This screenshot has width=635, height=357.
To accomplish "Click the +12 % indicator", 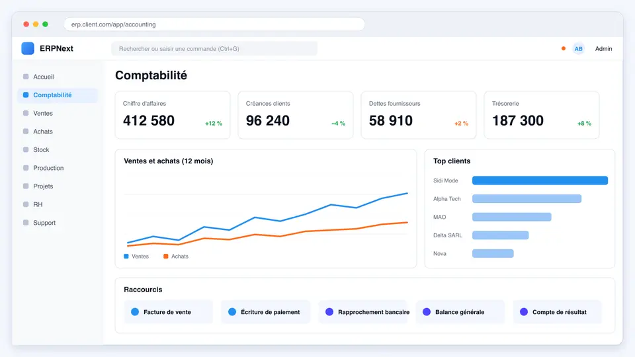I will (214, 124).
